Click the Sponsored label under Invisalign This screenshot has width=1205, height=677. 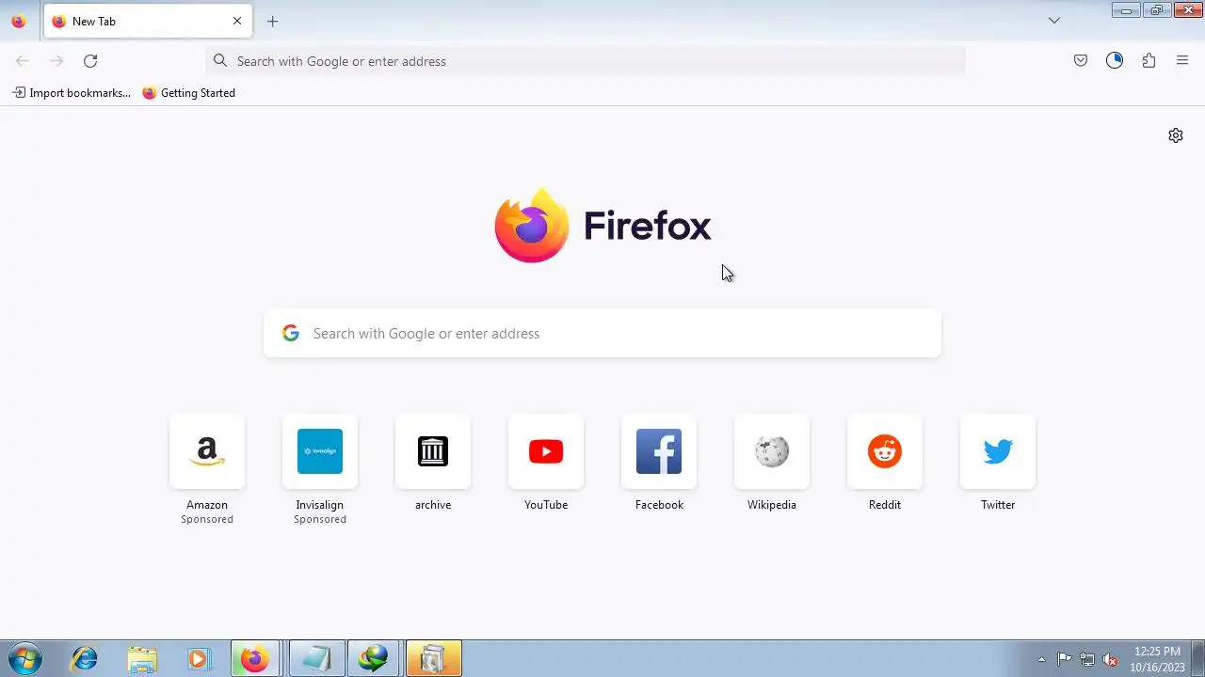tap(320, 519)
